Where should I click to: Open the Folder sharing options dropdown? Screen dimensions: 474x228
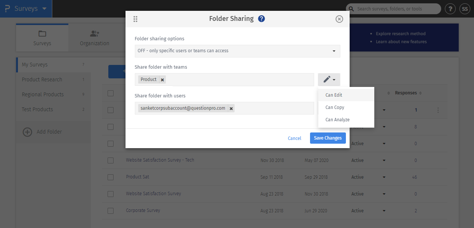tap(237, 51)
